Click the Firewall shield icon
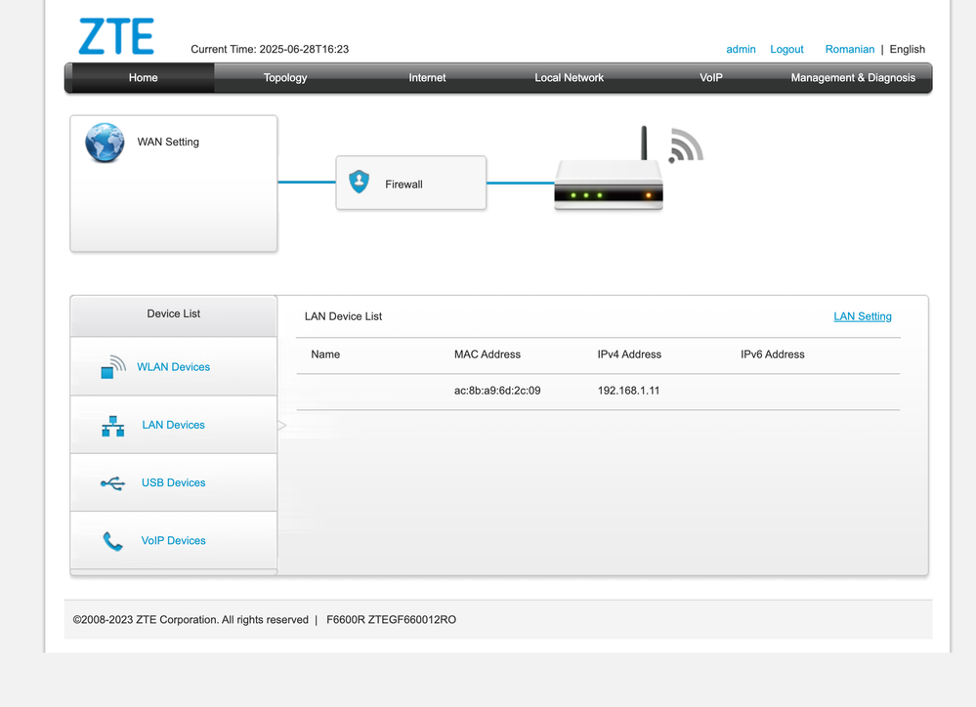Viewport: 976px width, 707px height. click(x=360, y=182)
